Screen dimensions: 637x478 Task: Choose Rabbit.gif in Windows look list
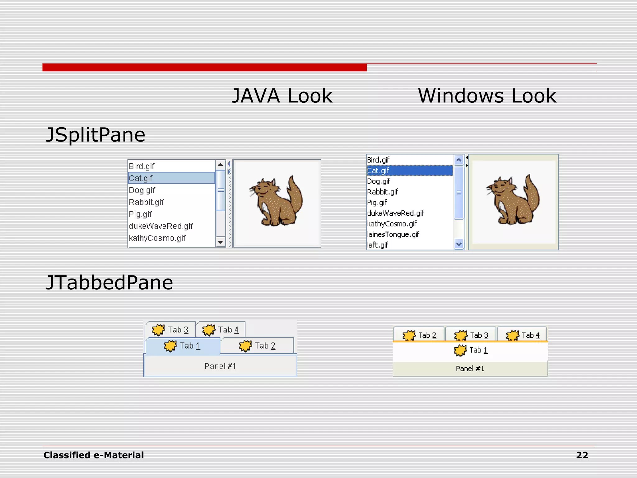pos(382,192)
